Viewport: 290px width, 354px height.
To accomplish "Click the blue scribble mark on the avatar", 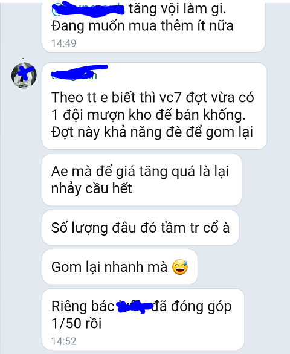I will click(25, 72).
